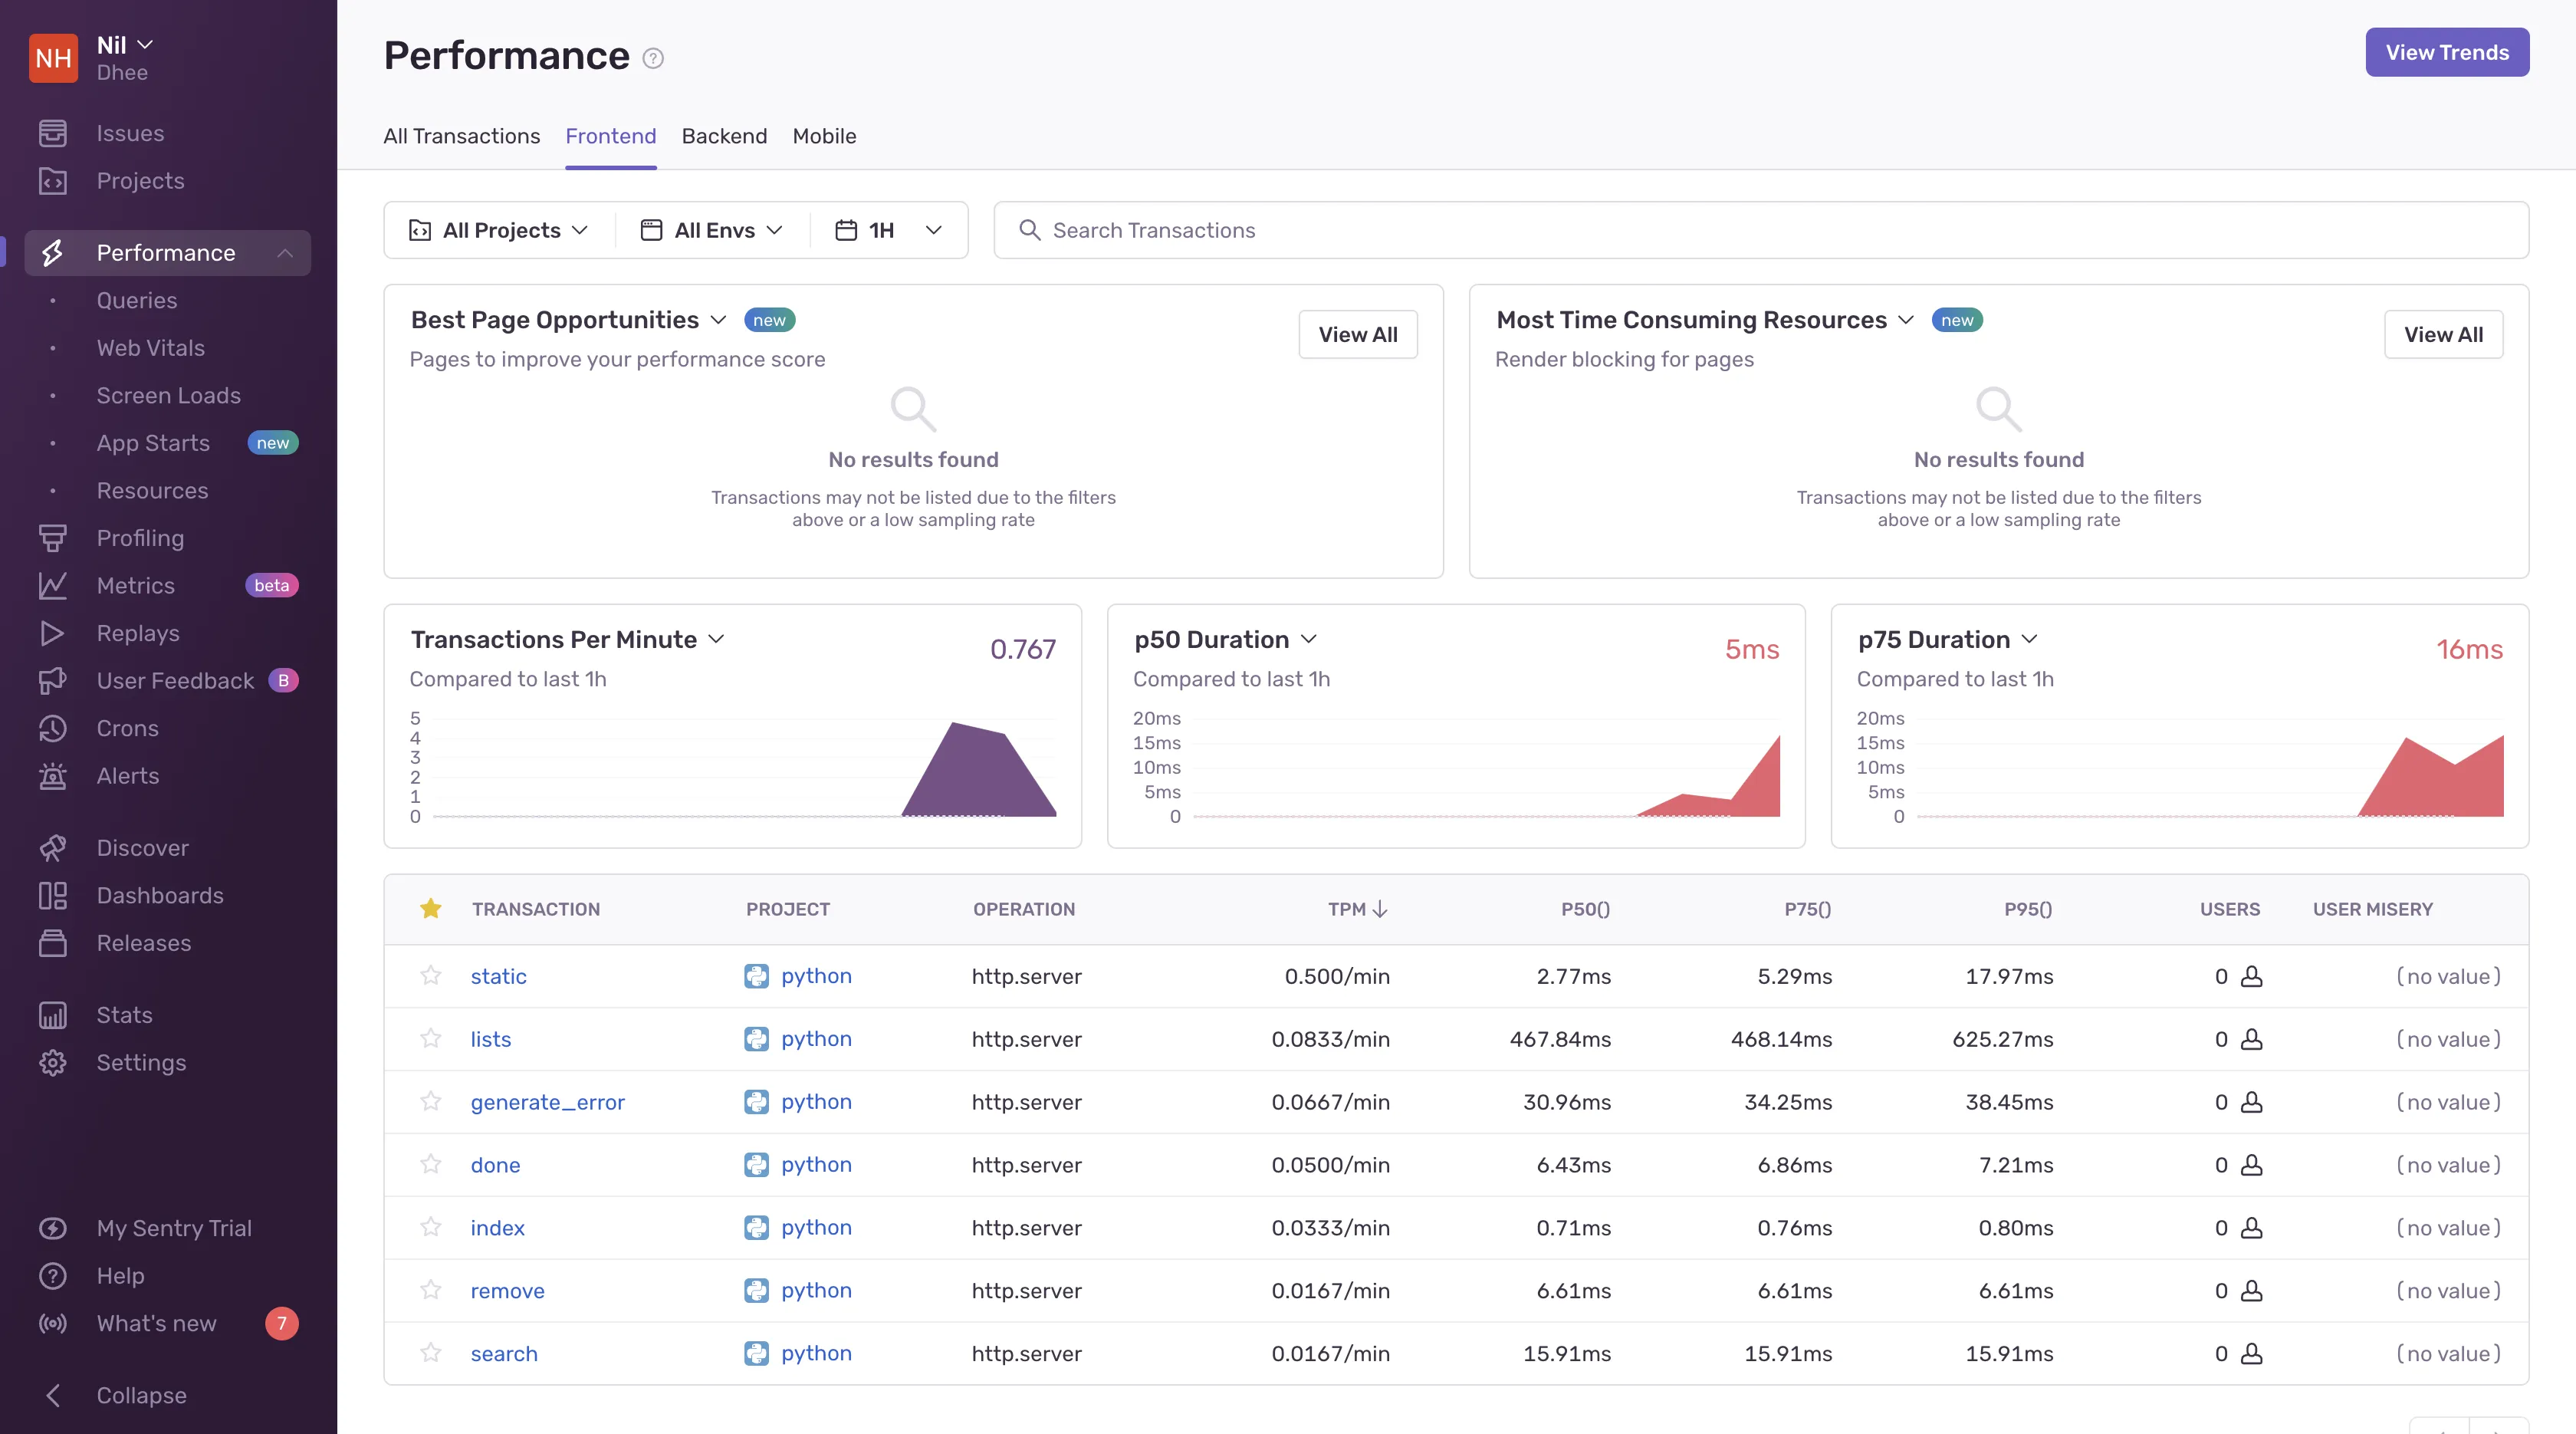Click View All in Best Page Opportunities
The height and width of the screenshot is (1434, 2576).
[x=1358, y=334]
